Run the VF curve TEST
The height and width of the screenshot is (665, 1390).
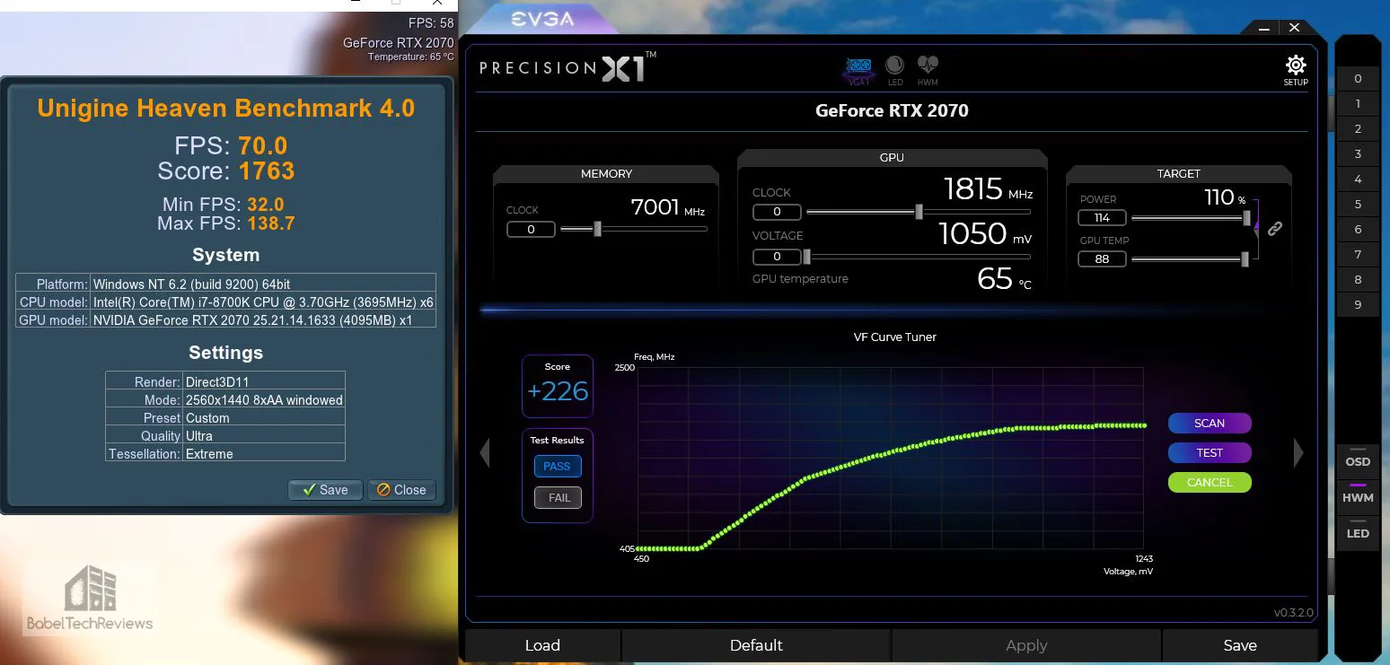[1210, 453]
